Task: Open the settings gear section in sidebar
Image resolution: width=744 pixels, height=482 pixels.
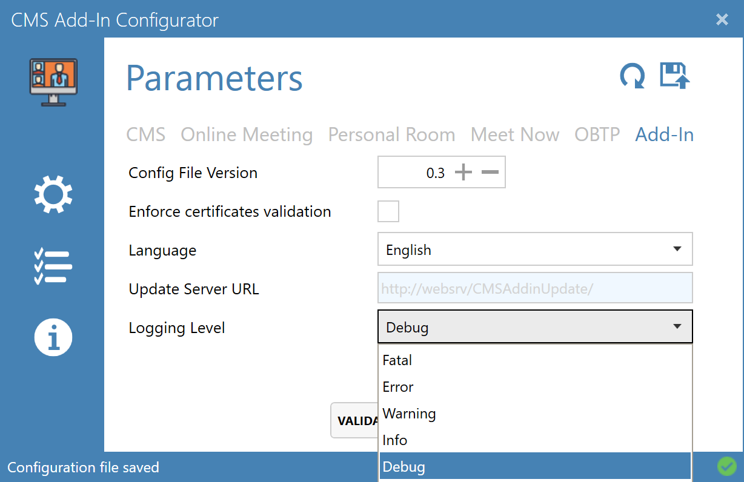Action: (x=53, y=194)
